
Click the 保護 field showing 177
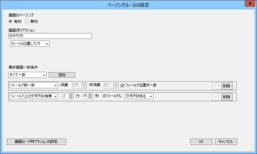pyautogui.click(x=77, y=85)
